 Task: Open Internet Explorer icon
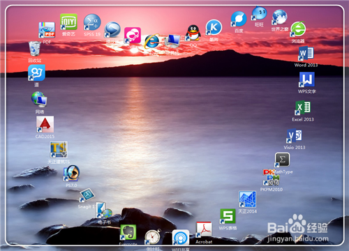click(151, 41)
